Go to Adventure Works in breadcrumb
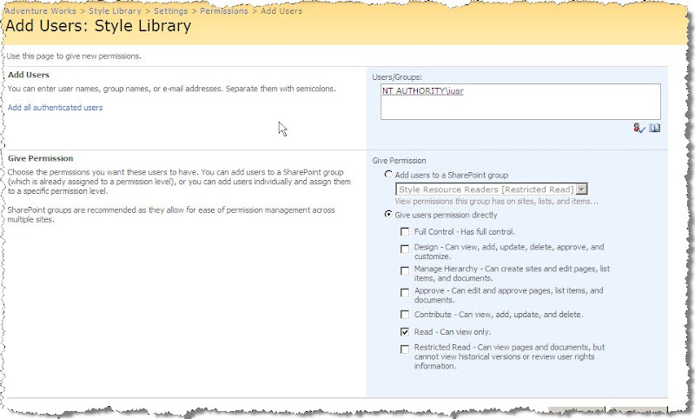The height and width of the screenshot is (419, 695). tap(39, 10)
